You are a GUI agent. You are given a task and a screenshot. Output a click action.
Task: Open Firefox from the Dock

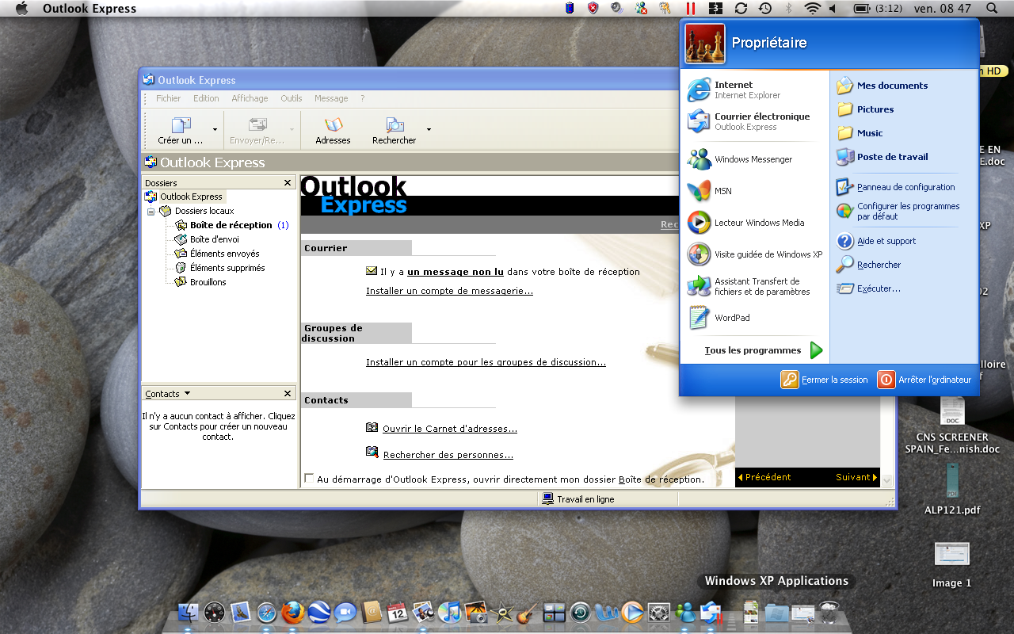click(293, 613)
